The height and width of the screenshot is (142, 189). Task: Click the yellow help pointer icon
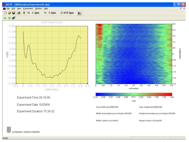(24, 13)
